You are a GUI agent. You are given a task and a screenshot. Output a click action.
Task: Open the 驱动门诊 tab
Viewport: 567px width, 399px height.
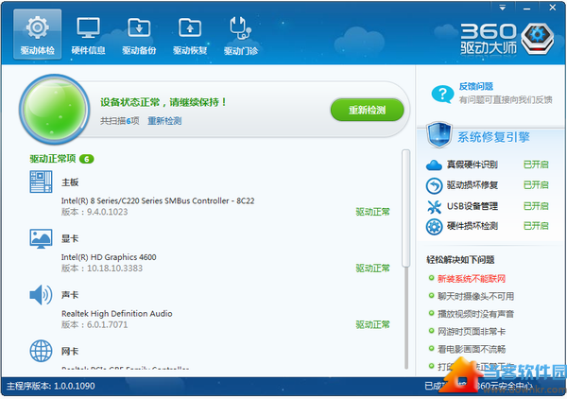(x=241, y=34)
